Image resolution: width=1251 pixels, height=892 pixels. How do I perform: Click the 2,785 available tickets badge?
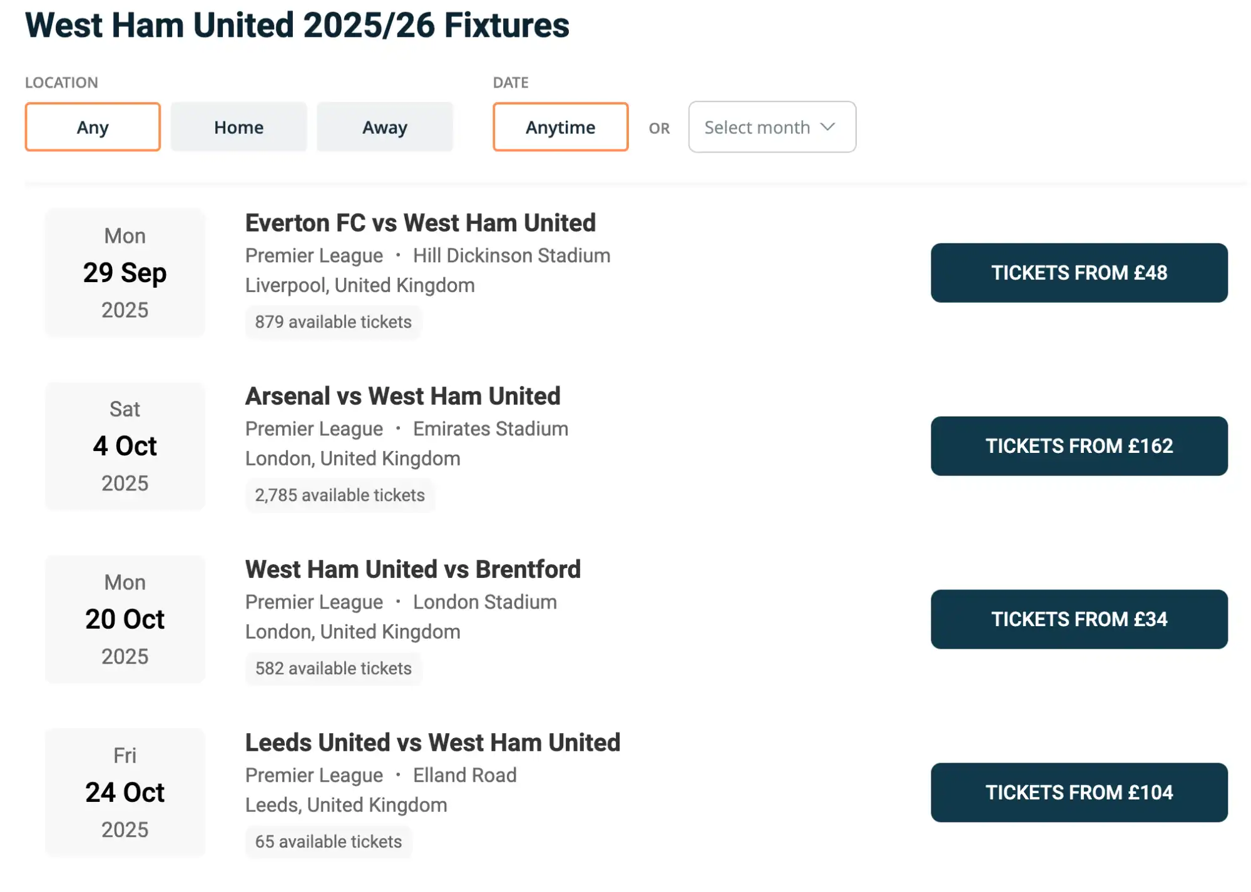pos(340,495)
